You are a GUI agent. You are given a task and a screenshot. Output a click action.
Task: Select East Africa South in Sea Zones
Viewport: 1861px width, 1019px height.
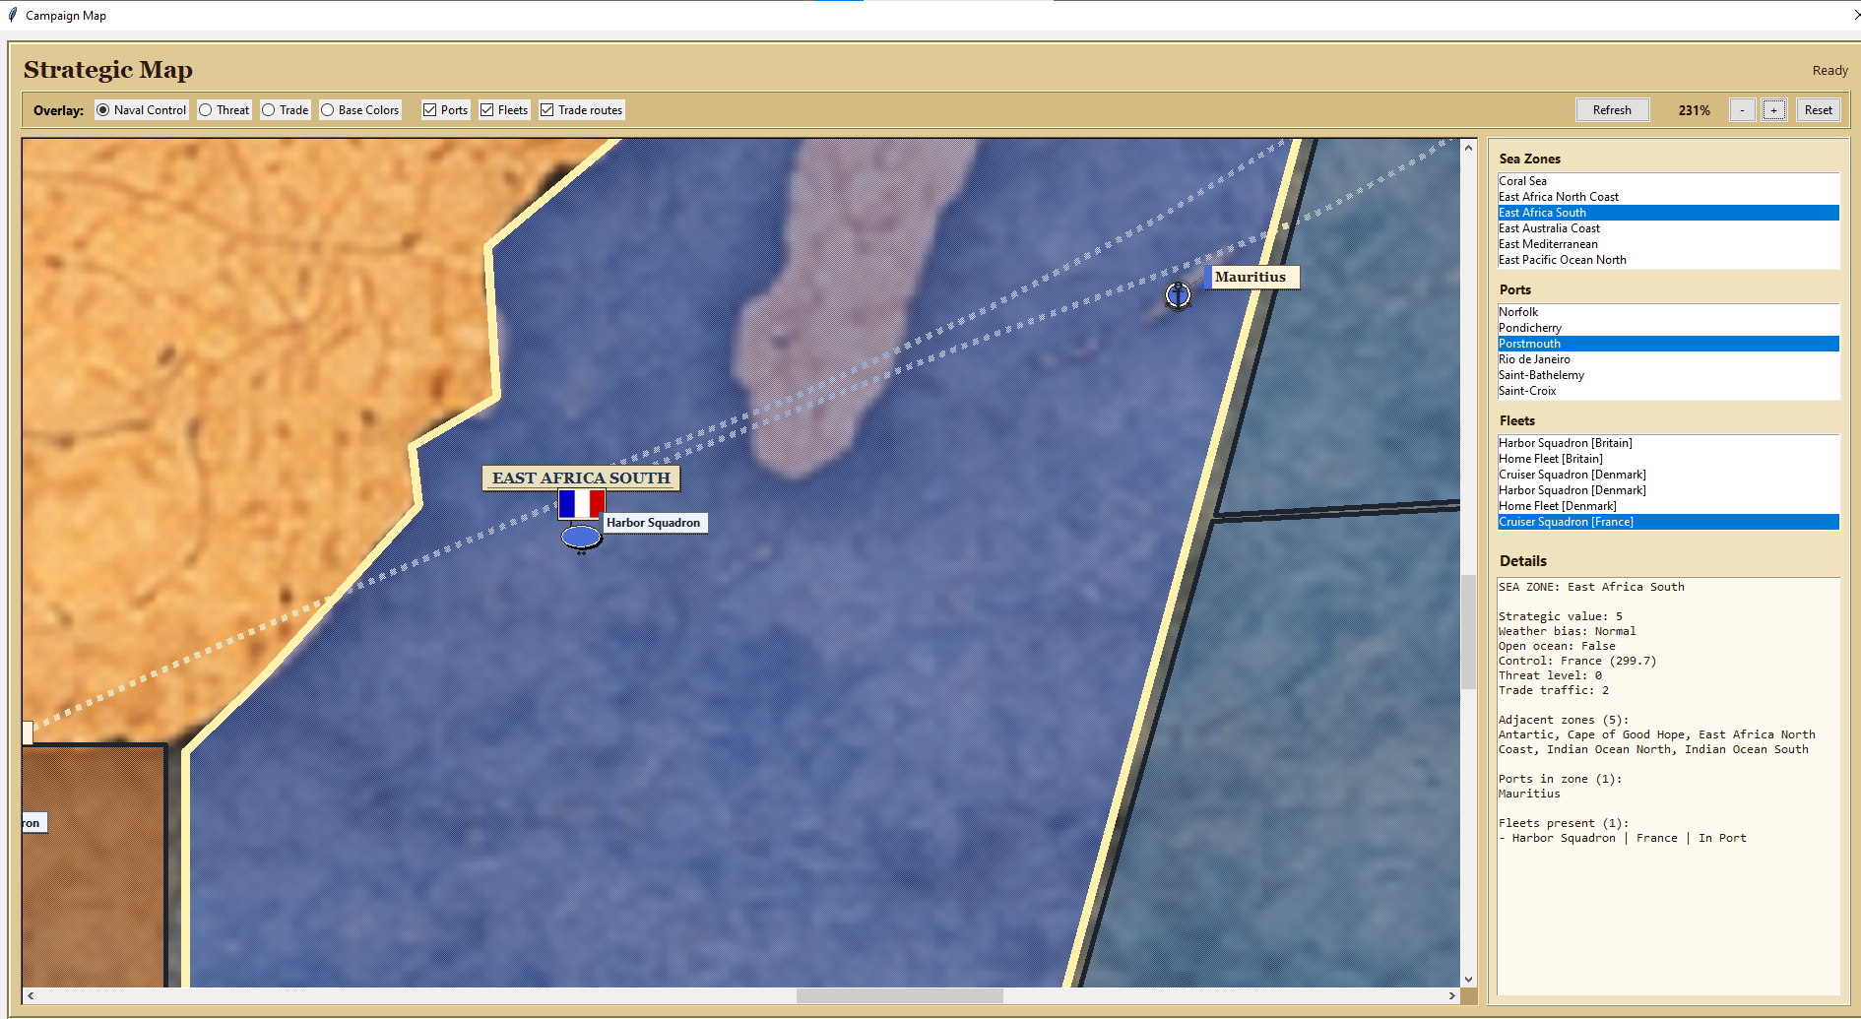(x=1668, y=213)
